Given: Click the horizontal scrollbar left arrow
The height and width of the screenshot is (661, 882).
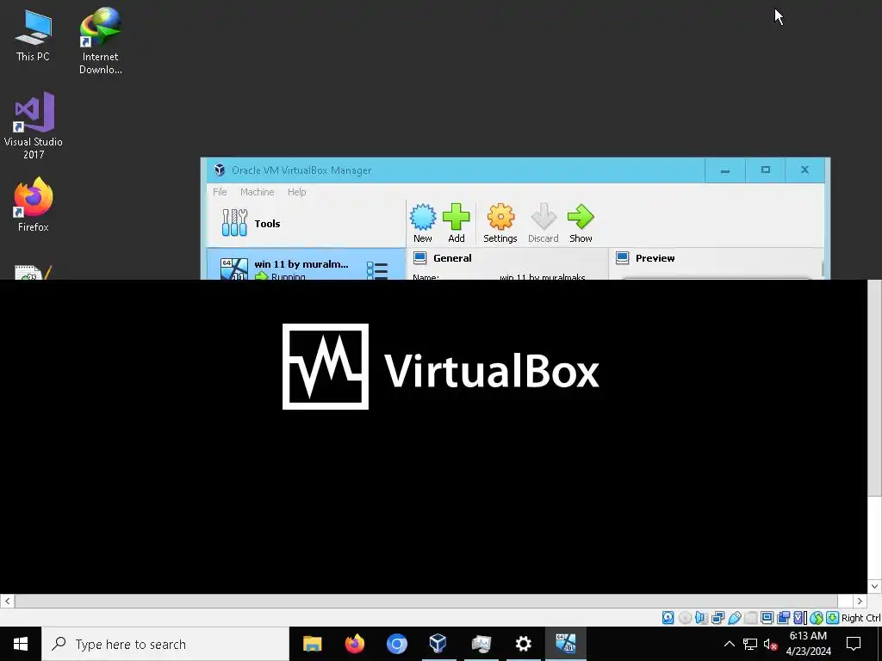Looking at the screenshot, I should (x=7, y=601).
